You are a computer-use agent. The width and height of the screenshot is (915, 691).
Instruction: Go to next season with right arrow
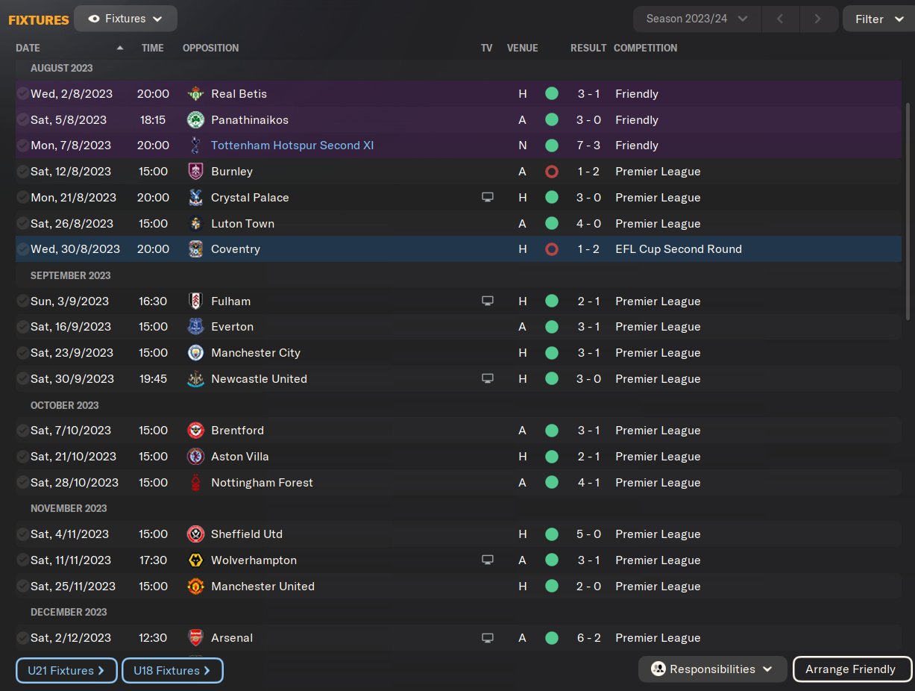(818, 19)
